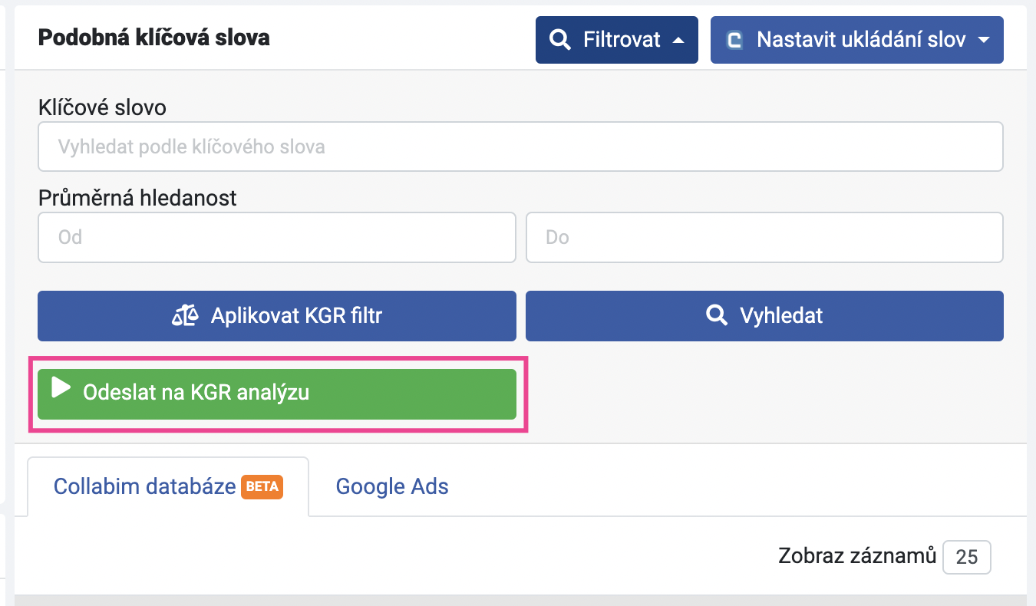Open the Zobraz záznamů 25 dropdown
This screenshot has height=606, width=1036.
966,557
